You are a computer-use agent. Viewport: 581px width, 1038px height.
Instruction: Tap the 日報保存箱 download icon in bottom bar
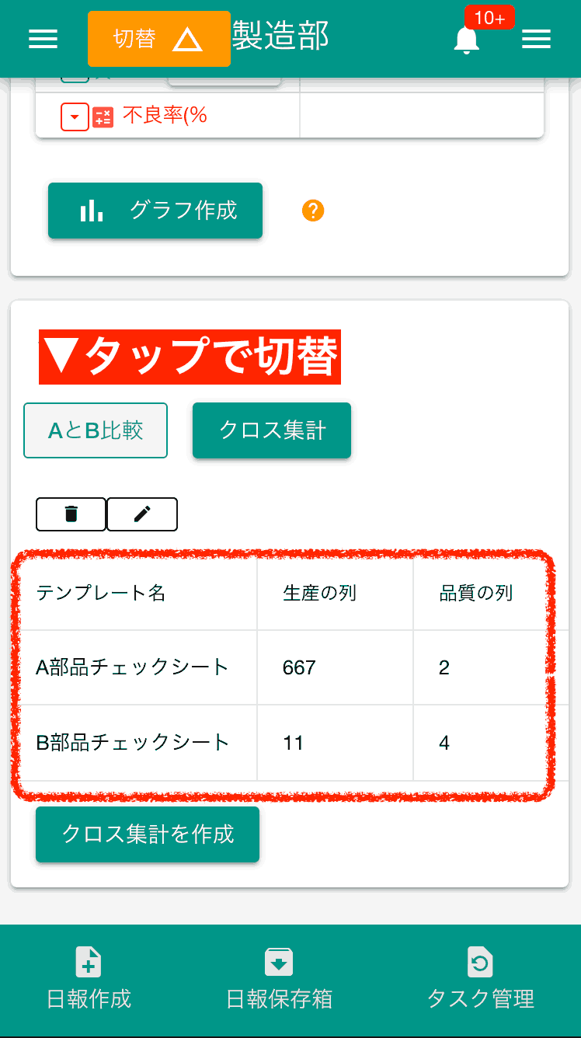(x=279, y=962)
